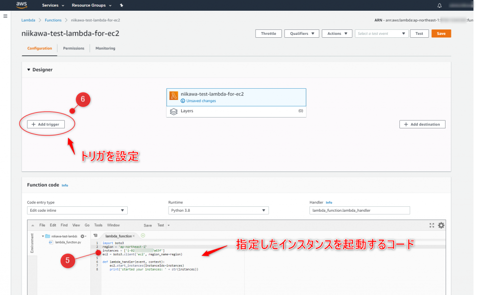Screen dimensions: 503x295
Task: Click the environment folder gear icon
Action: [83, 236]
